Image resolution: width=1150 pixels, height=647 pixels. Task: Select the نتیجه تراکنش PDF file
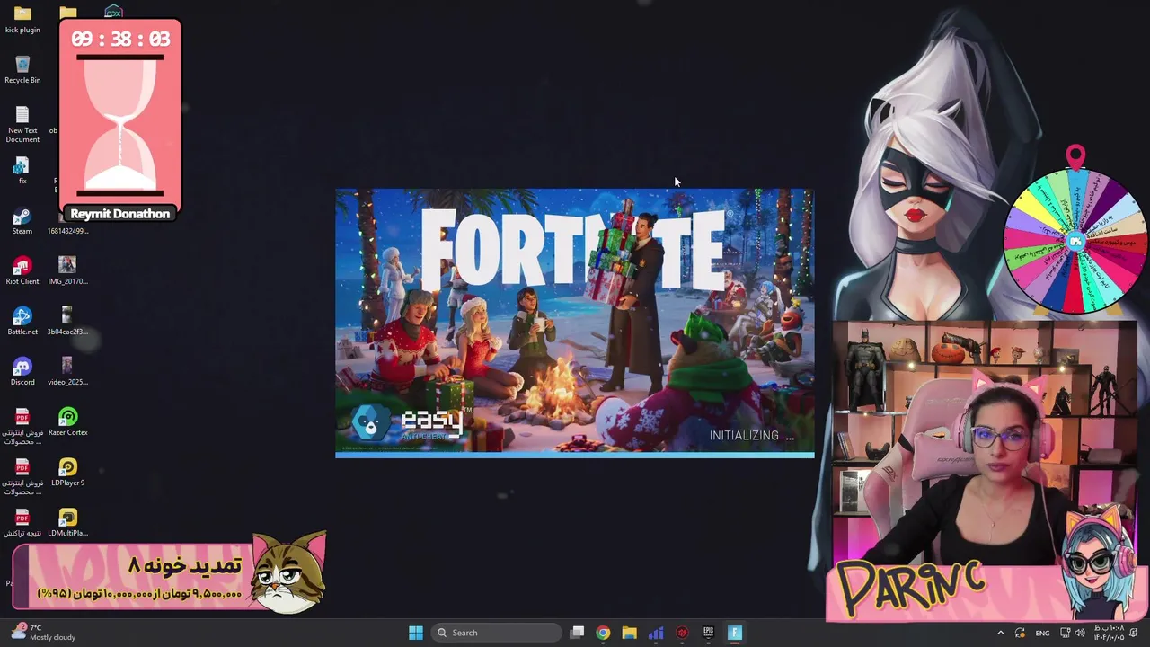pos(22,523)
